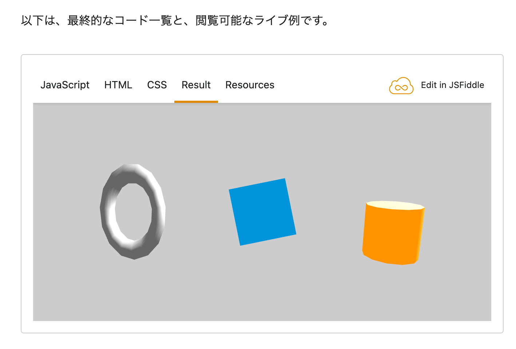Show the CSS tab
The image size is (516, 349).
coord(157,85)
